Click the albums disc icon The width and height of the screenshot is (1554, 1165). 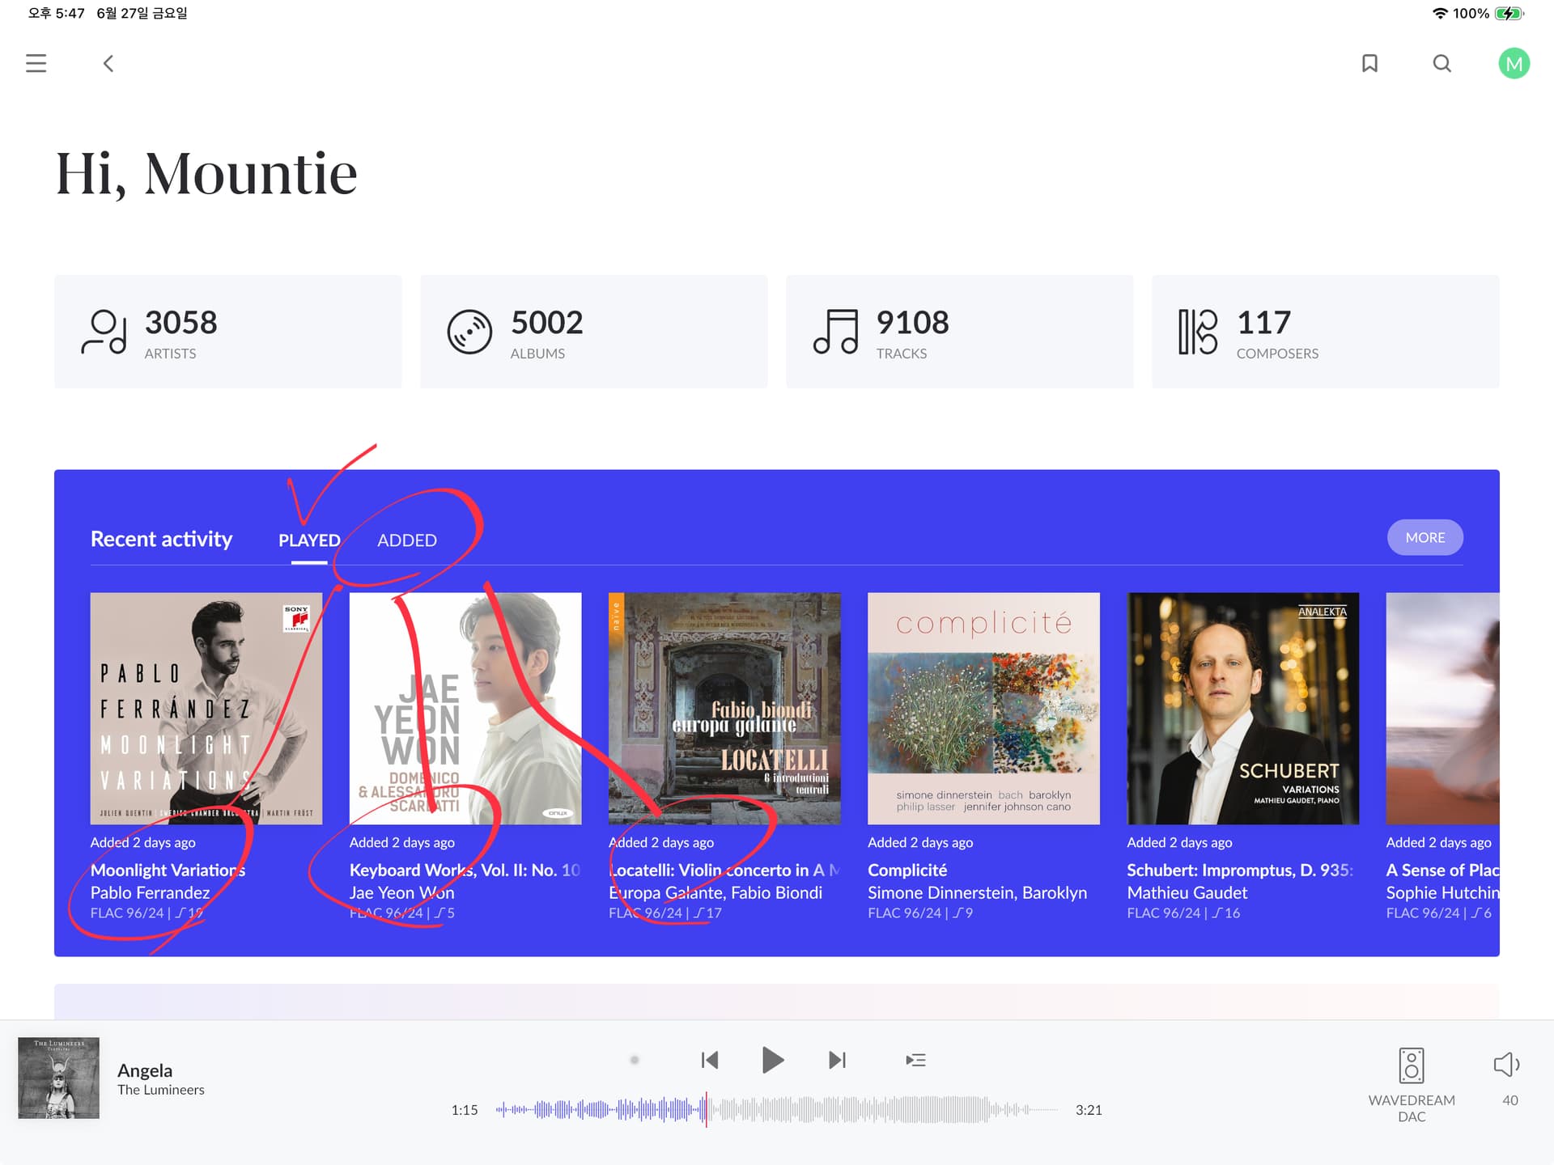click(469, 332)
